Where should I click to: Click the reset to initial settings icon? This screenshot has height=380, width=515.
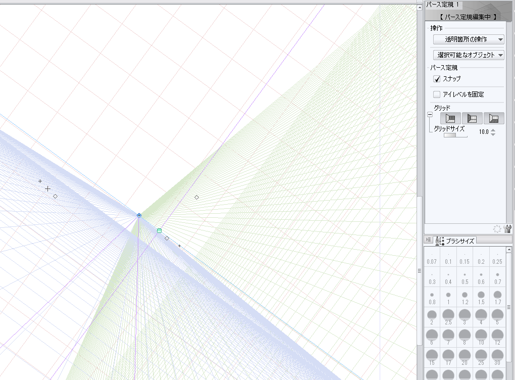pos(497,229)
